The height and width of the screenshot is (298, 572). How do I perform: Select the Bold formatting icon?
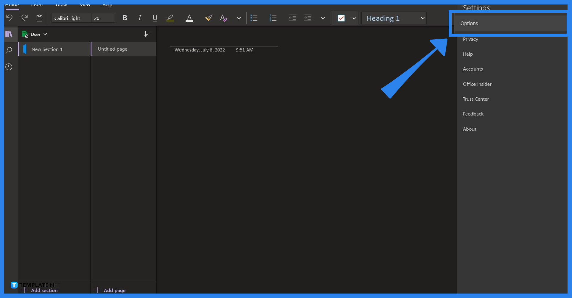tap(125, 18)
